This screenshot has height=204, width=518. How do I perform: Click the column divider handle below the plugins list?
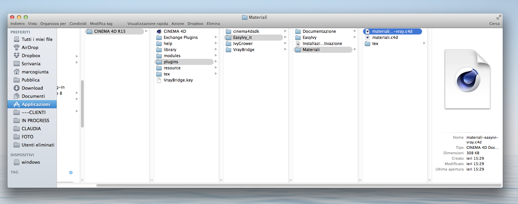[x=221, y=180]
